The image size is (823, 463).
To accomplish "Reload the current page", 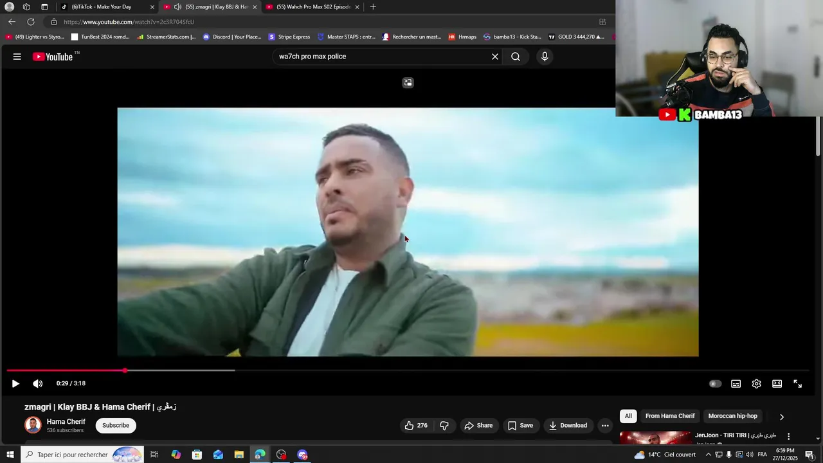I will pos(30,22).
